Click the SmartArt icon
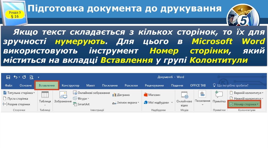This screenshot has width=268, height=150. click(x=75, y=104)
